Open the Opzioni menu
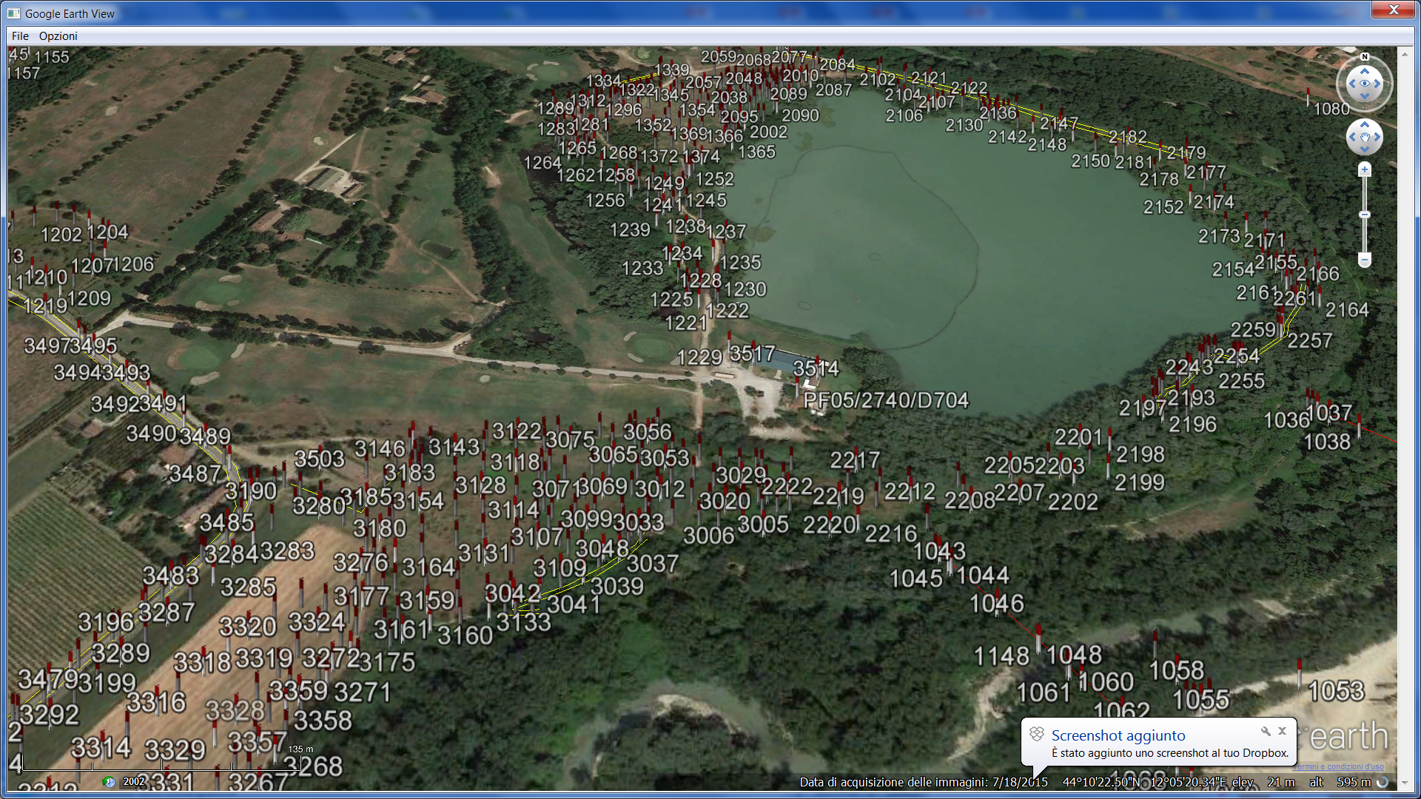 58,36
